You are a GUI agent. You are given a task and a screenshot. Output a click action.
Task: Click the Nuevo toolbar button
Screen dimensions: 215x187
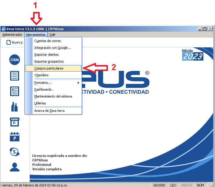click(15, 42)
